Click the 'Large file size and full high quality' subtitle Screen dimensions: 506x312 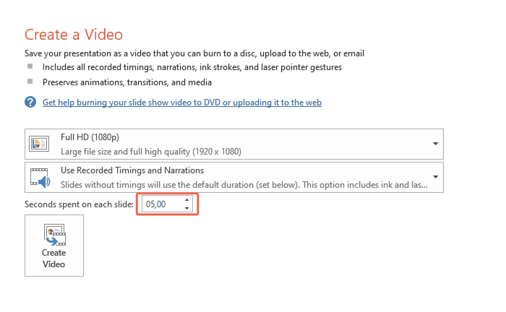click(151, 152)
